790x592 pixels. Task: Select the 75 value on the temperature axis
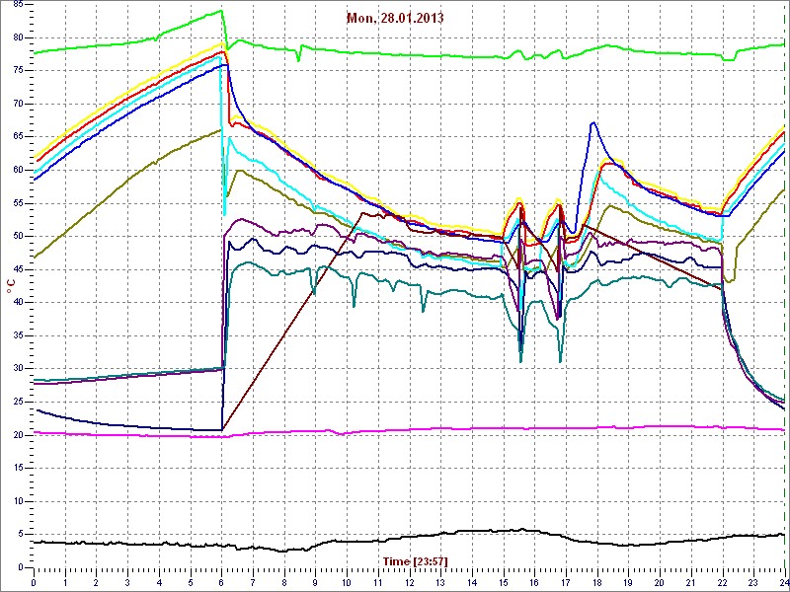click(17, 71)
